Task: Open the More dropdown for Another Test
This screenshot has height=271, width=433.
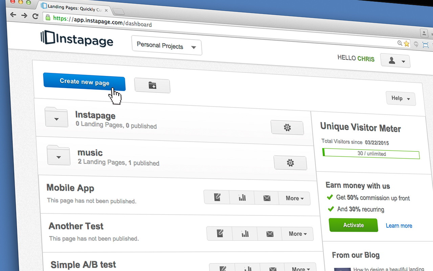Action: tap(297, 234)
